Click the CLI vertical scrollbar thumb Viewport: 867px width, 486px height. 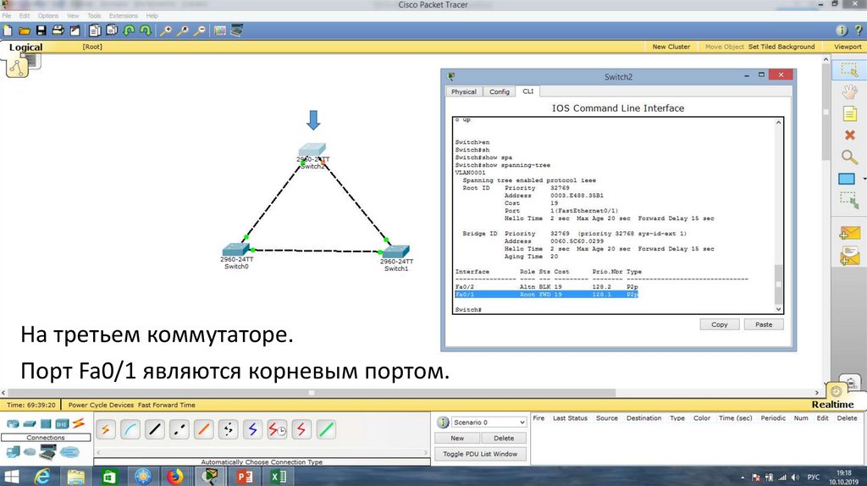click(779, 284)
